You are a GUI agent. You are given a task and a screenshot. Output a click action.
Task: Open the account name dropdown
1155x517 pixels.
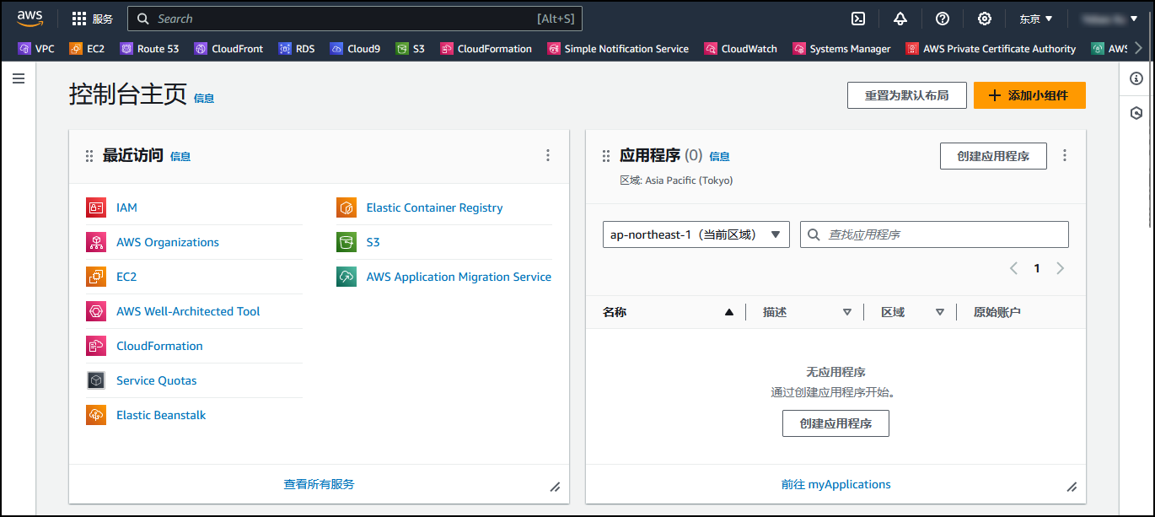[x=1109, y=19]
